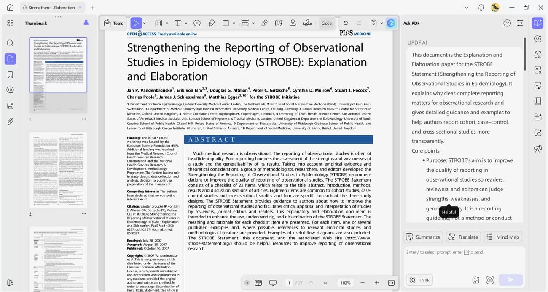Open the attachments panel in left sidebar
The width and height of the screenshot is (548, 292).
(10, 121)
